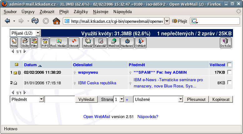Open ***SPAM*** Fw: hey ADMIN message
The image size is (243, 134).
(x=160, y=72)
